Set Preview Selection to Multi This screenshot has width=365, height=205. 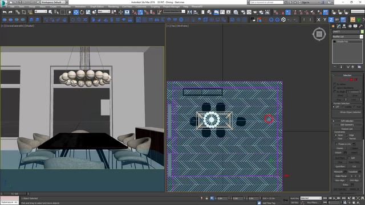pos(355,107)
